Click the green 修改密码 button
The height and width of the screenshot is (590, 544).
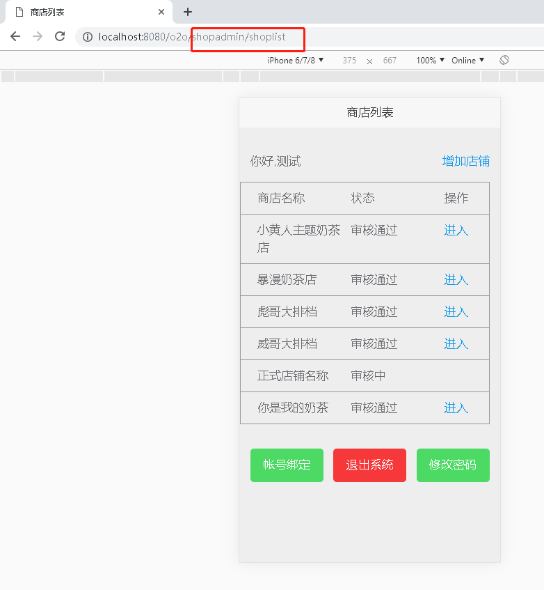[x=453, y=465]
